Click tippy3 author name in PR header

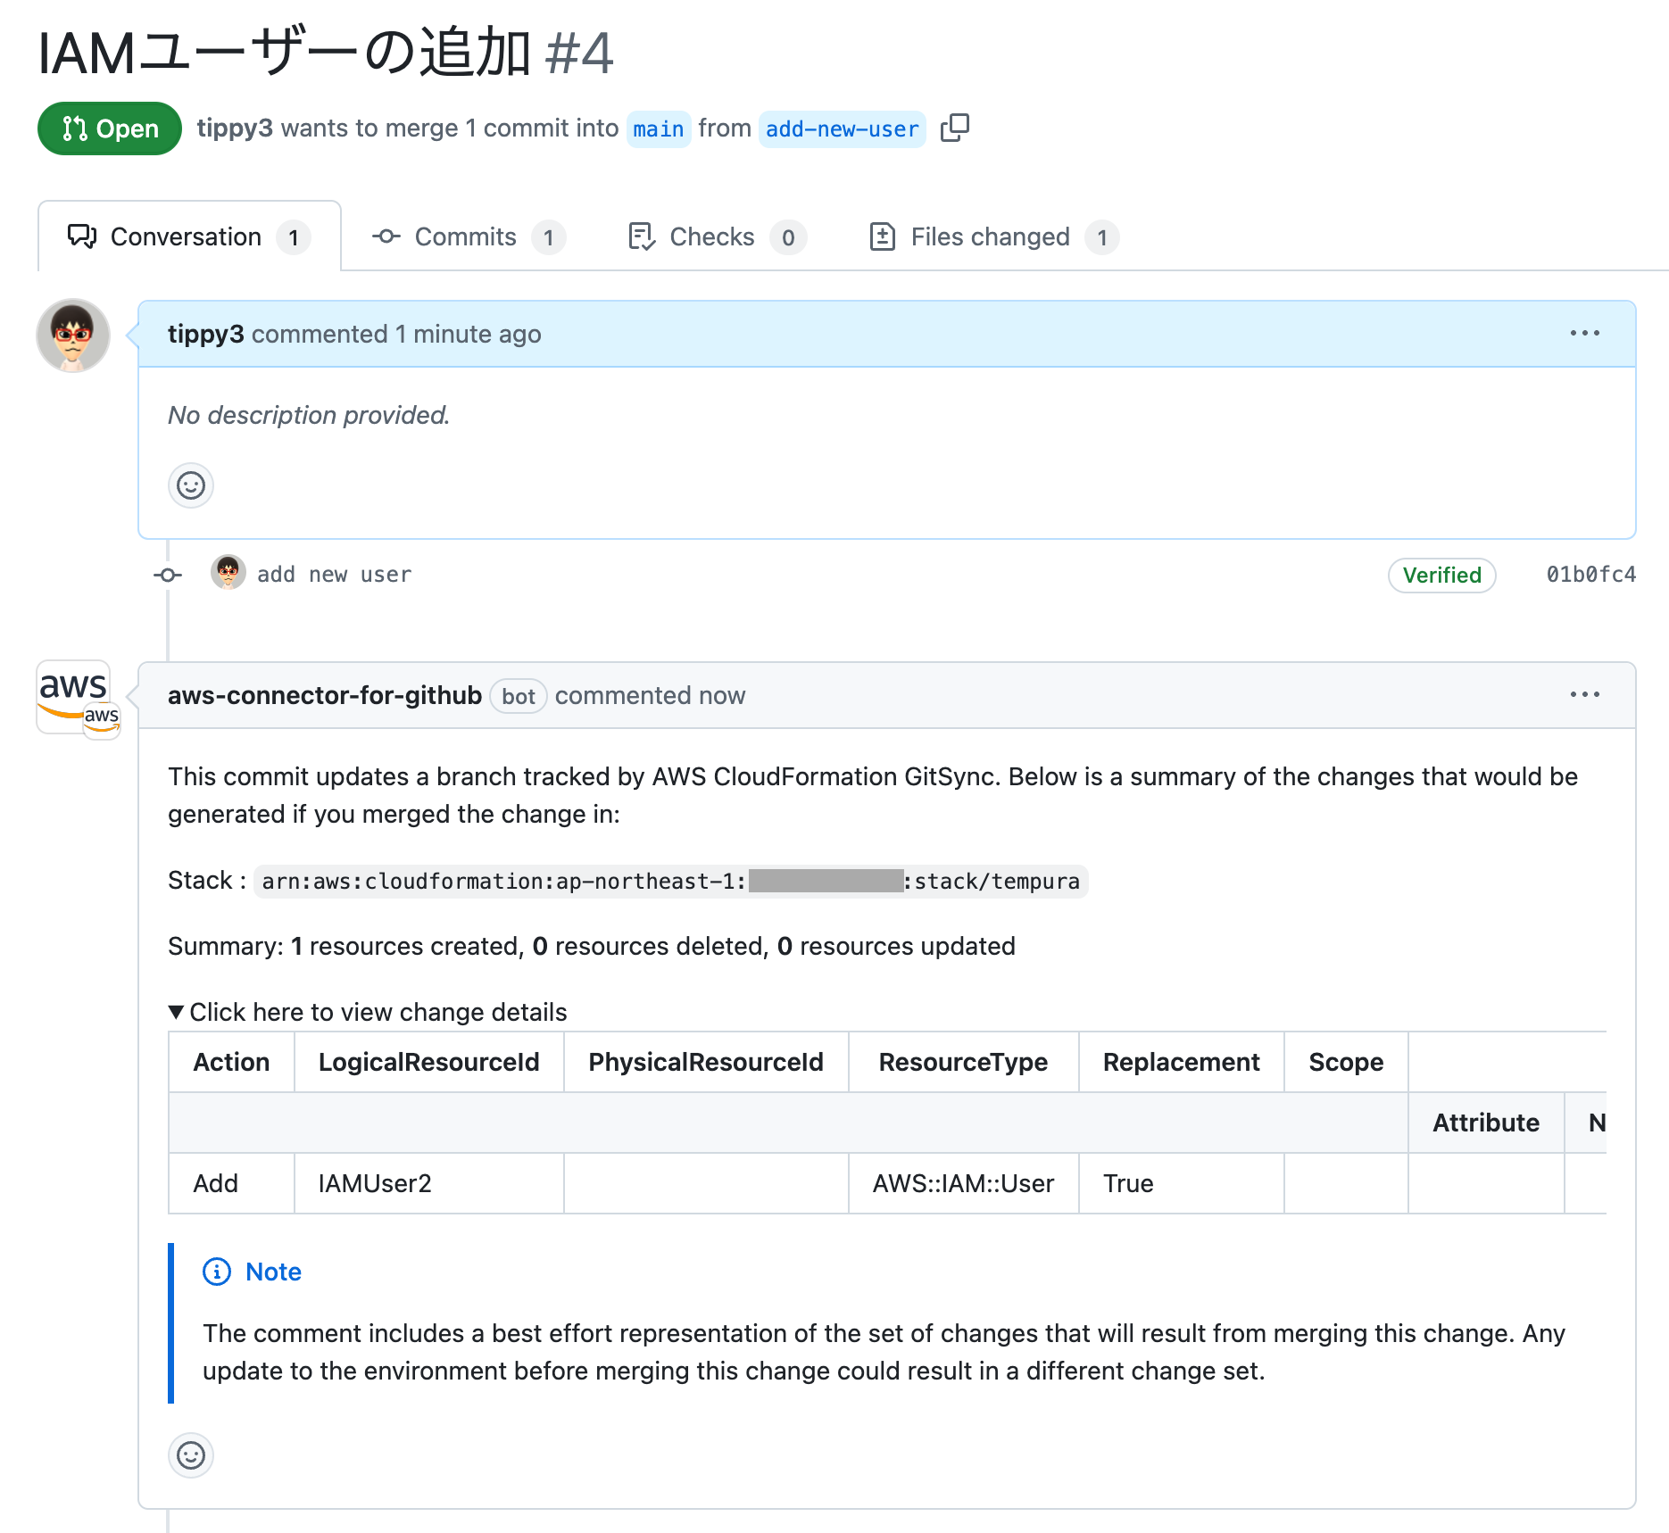point(235,128)
